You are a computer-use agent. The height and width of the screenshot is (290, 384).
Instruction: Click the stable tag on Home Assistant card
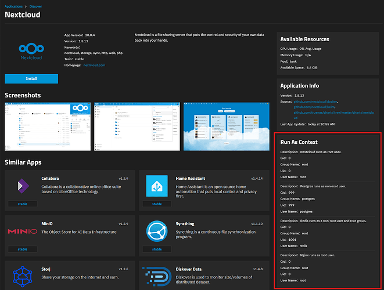click(x=157, y=204)
